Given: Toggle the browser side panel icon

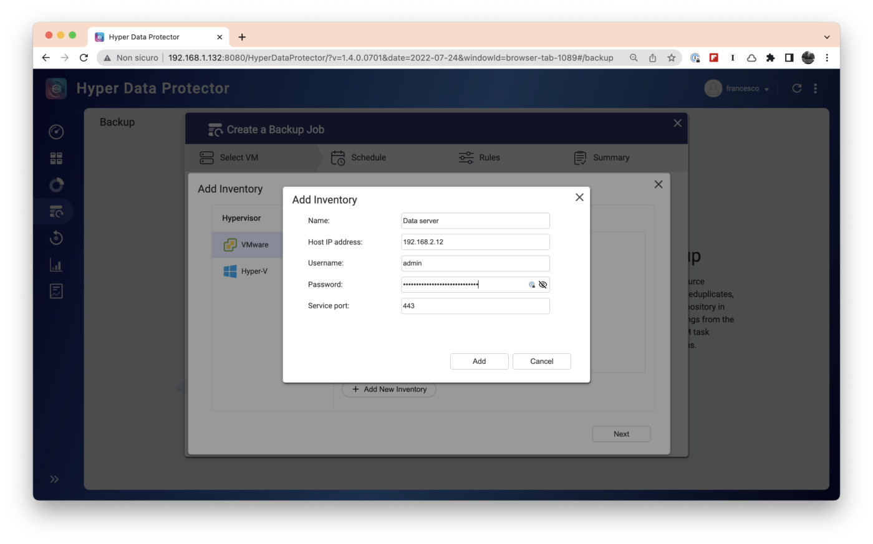Looking at the screenshot, I should (x=789, y=58).
